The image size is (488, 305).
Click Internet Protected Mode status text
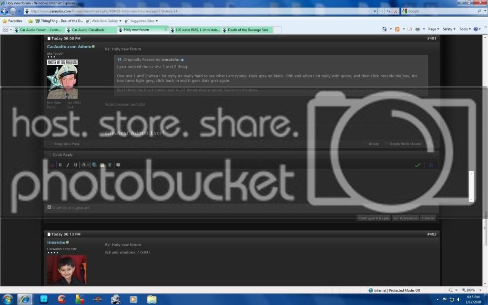tap(397, 290)
